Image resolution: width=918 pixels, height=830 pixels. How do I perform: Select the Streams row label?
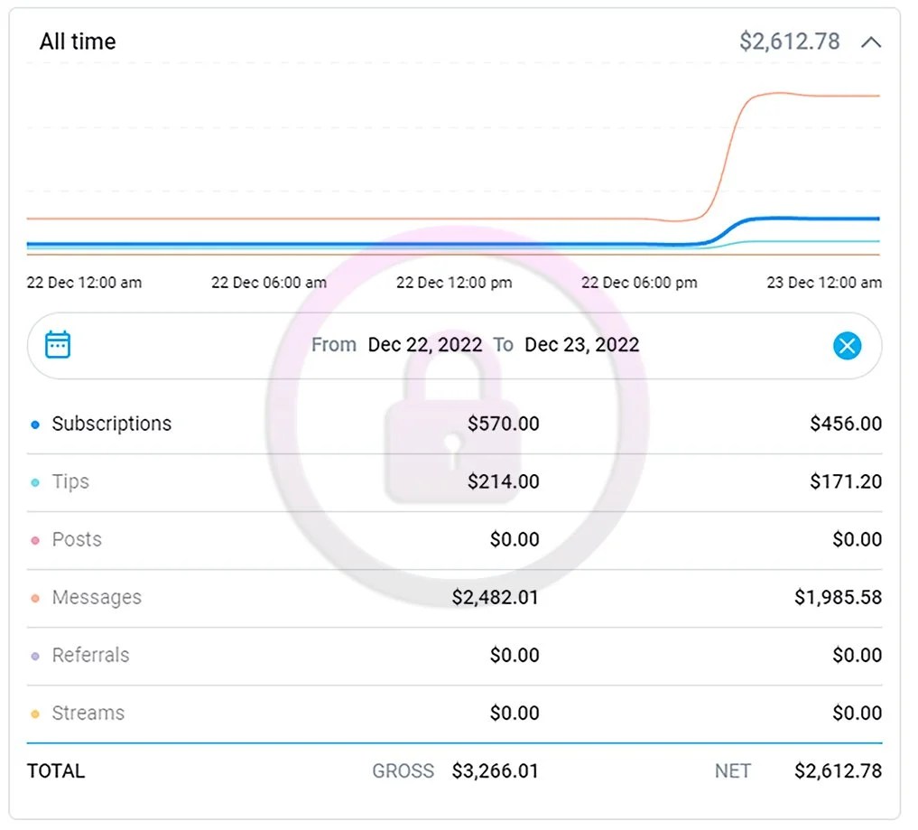(88, 713)
